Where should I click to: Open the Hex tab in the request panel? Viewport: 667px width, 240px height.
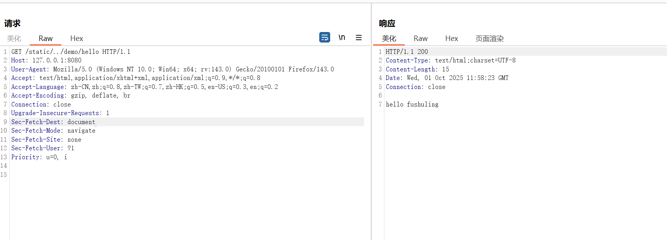pyautogui.click(x=76, y=38)
